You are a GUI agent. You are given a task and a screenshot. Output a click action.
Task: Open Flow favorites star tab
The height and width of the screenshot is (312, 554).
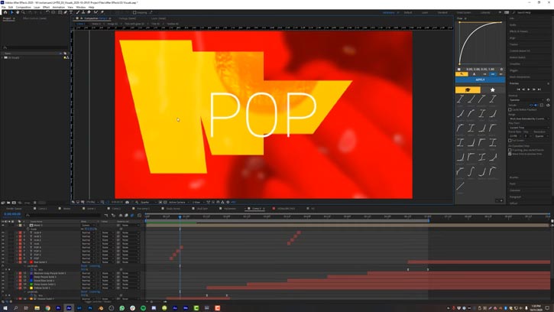[x=493, y=89]
